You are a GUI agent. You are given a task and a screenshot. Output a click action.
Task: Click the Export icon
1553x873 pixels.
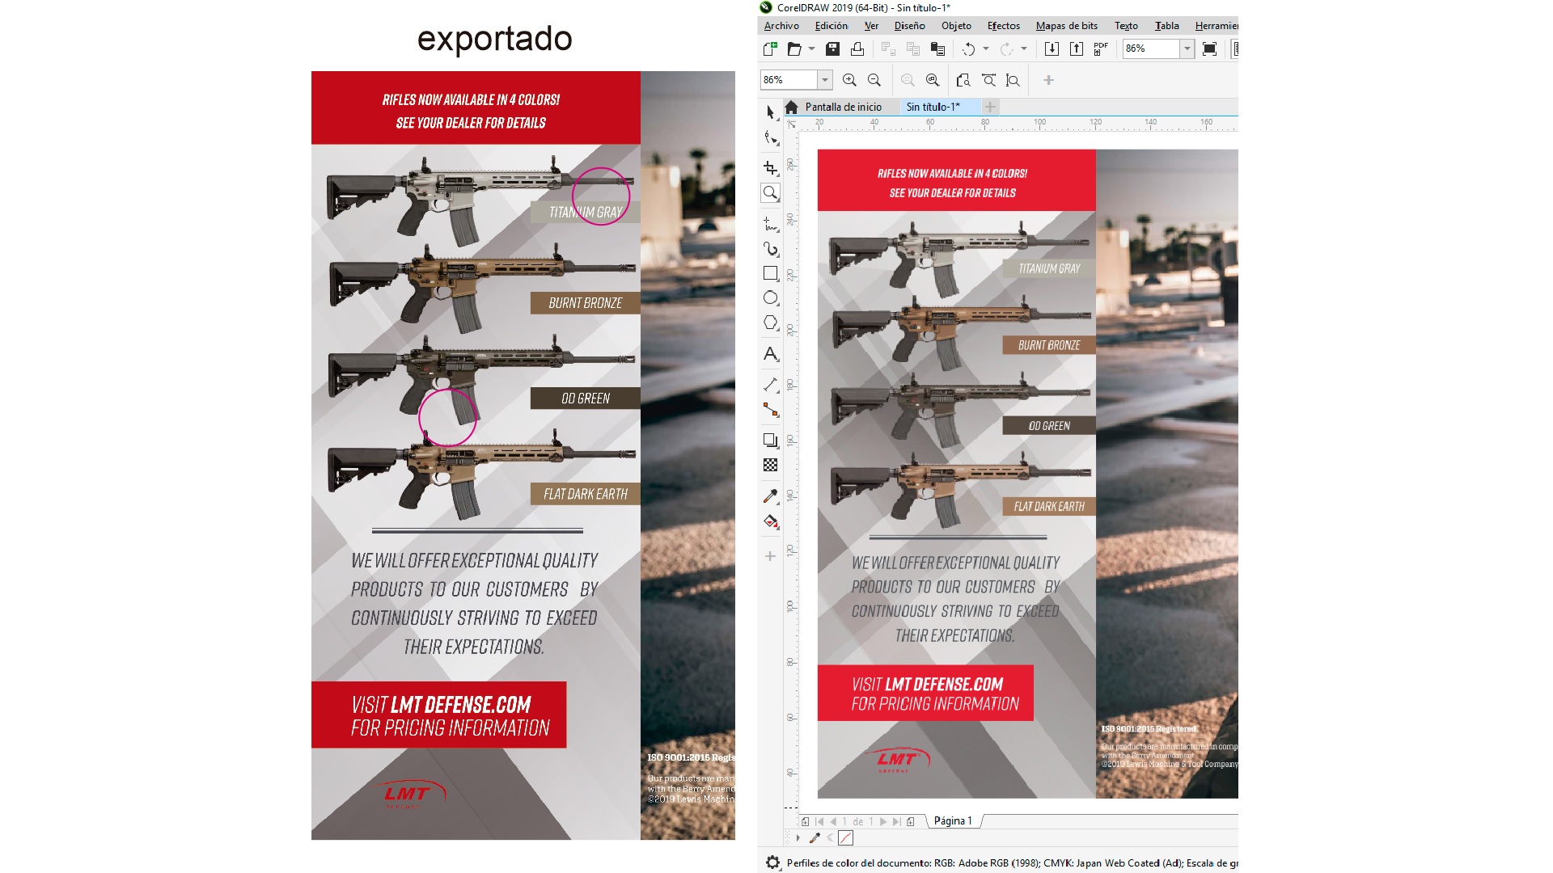point(1077,49)
